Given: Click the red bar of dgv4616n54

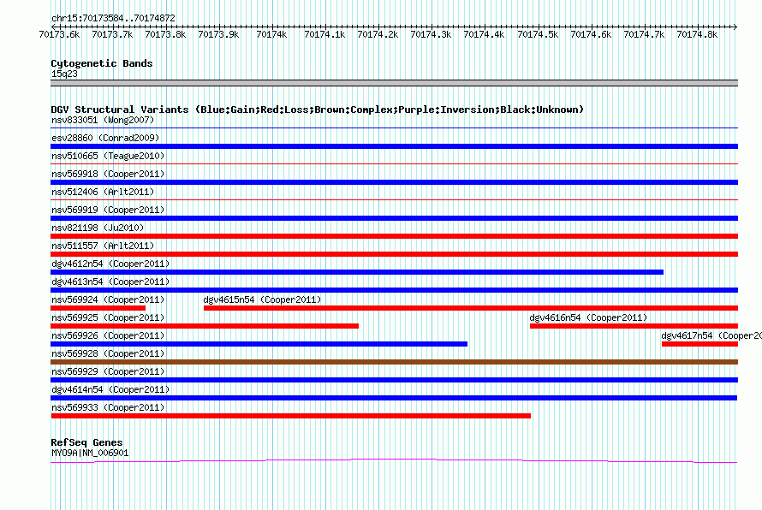Looking at the screenshot, I should 634,326.
